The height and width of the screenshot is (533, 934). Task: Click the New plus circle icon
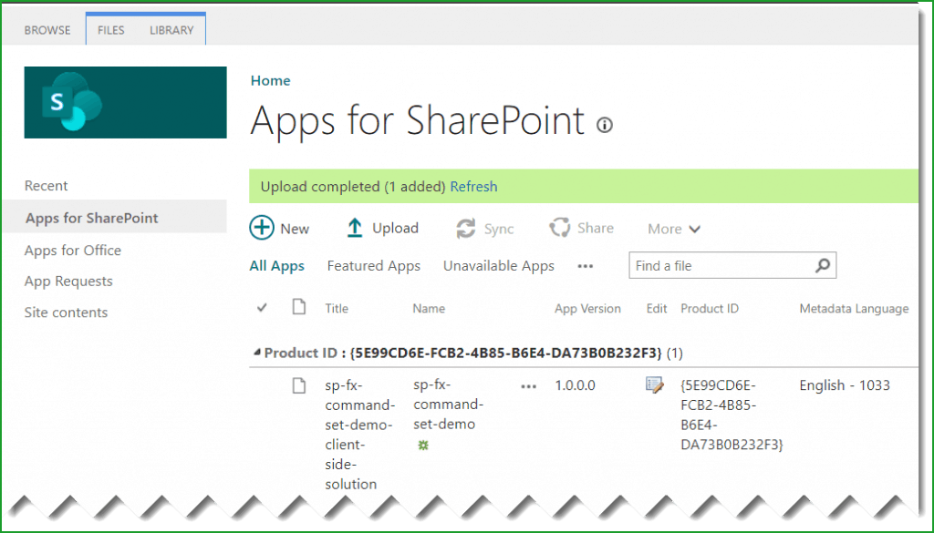coord(262,228)
